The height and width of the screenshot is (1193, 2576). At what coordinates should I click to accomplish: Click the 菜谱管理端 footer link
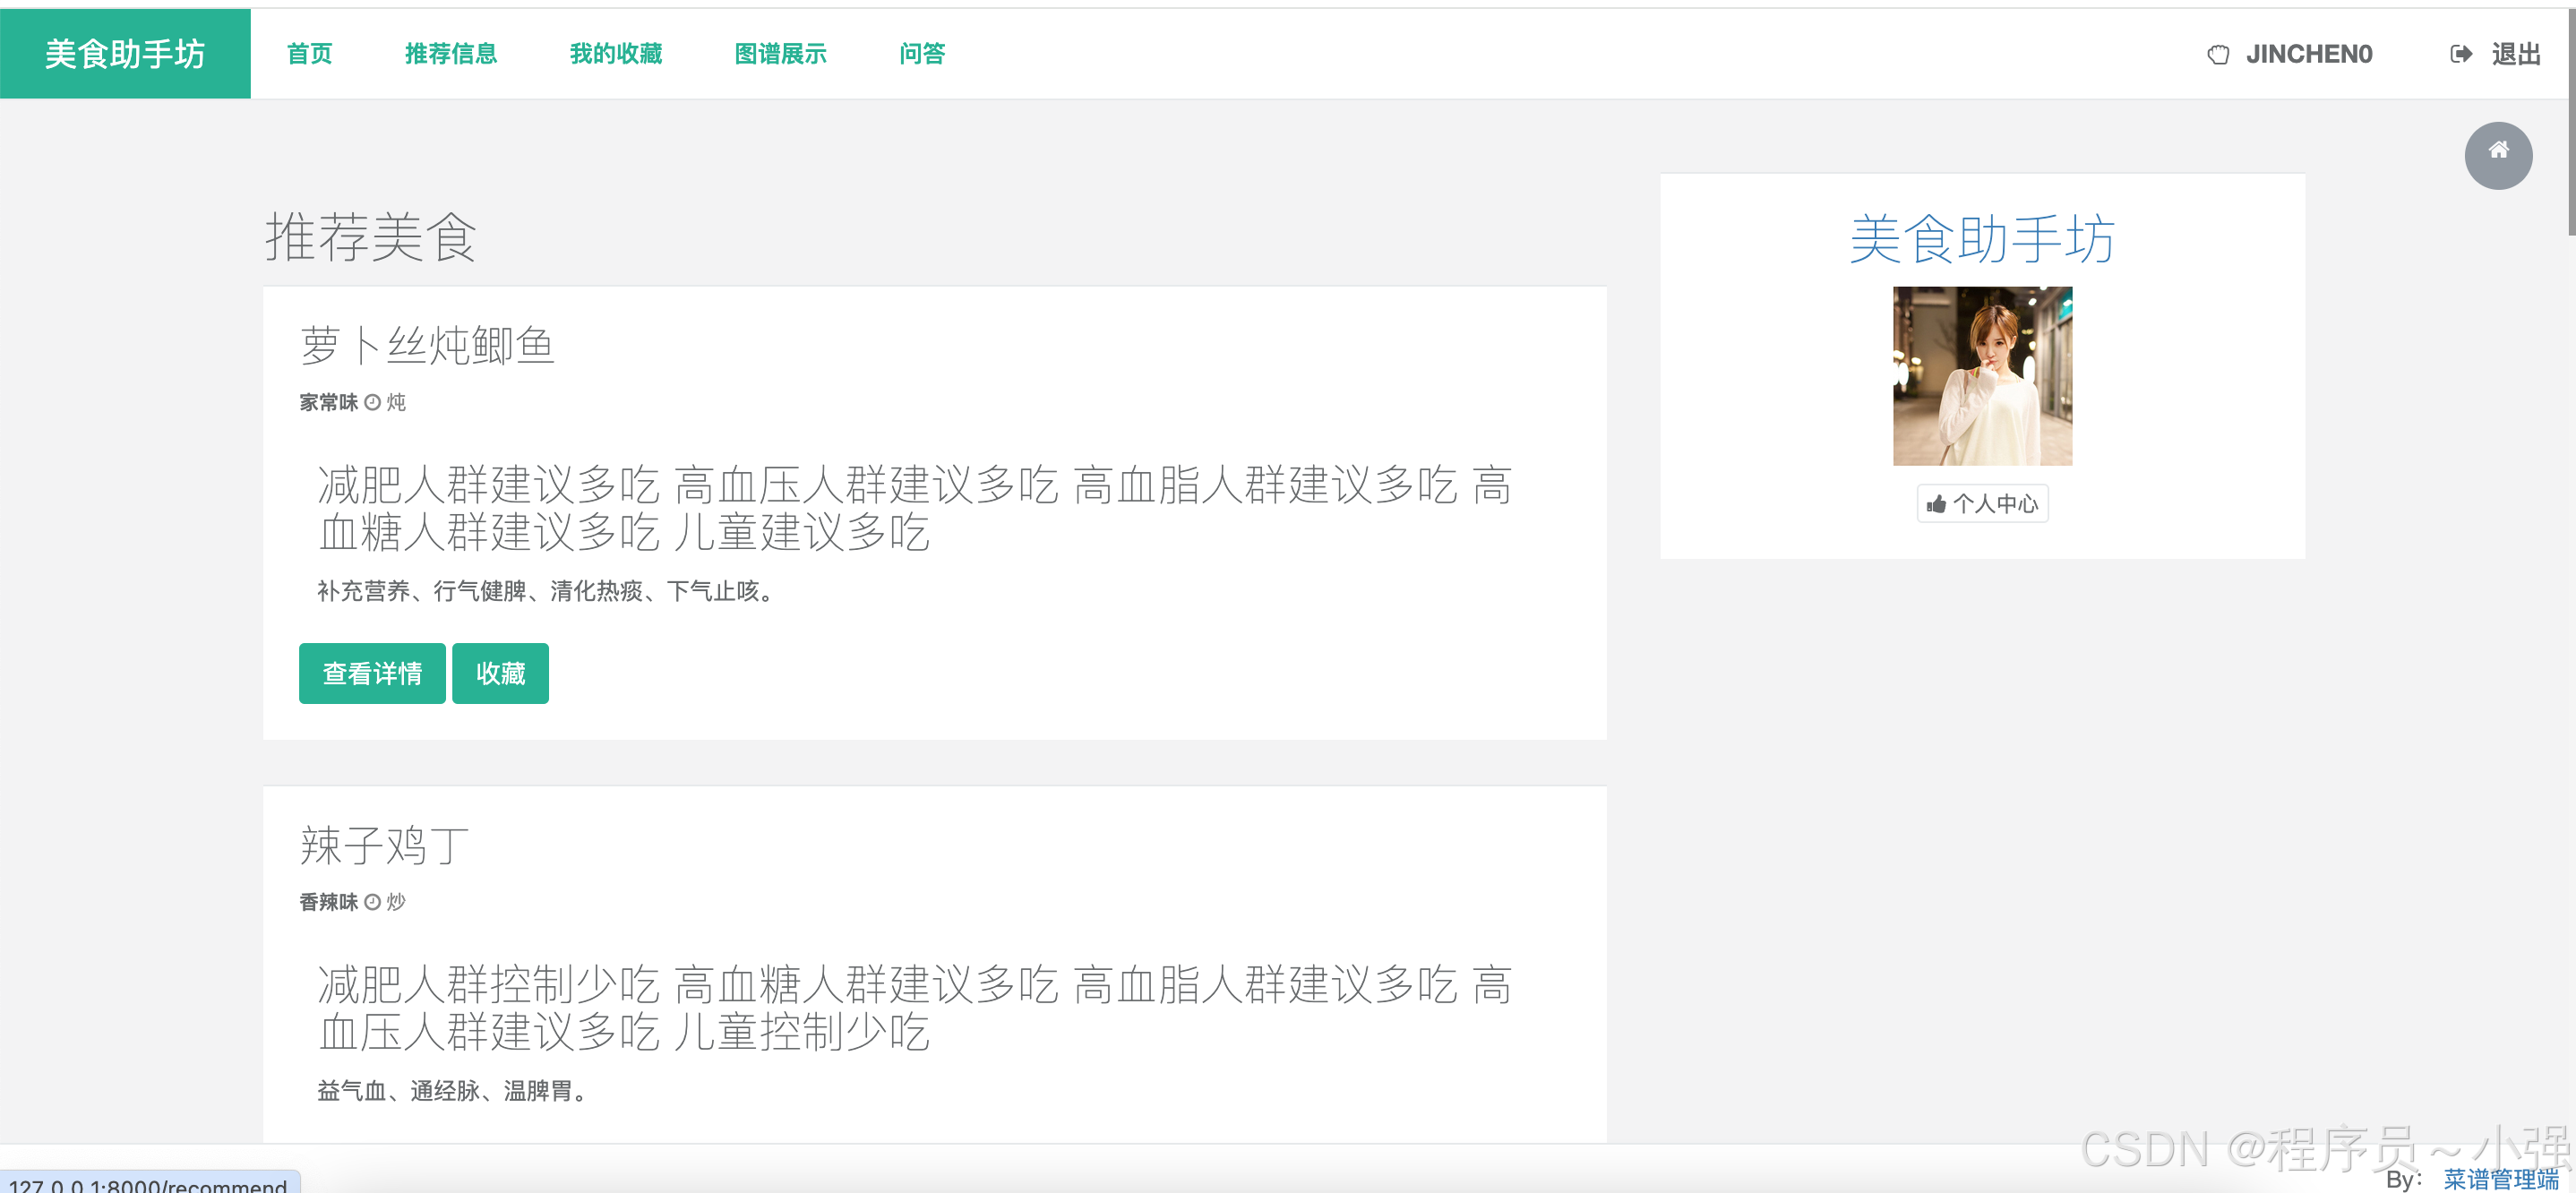2500,1178
